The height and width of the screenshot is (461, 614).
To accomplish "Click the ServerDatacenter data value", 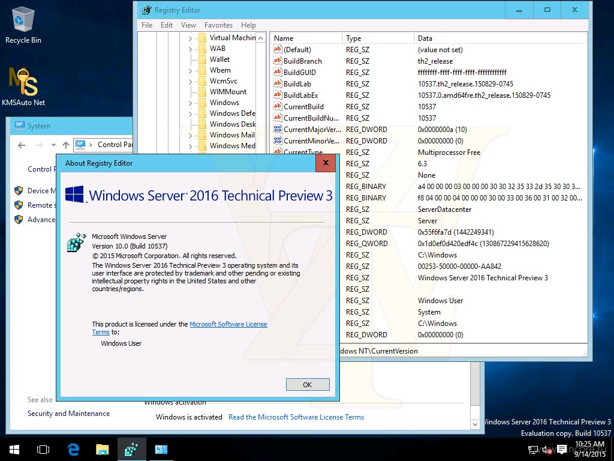I will point(444,209).
